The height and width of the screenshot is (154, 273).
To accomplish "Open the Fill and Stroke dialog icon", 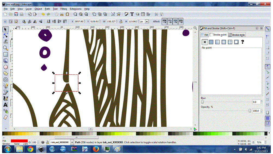I will coord(127,14).
